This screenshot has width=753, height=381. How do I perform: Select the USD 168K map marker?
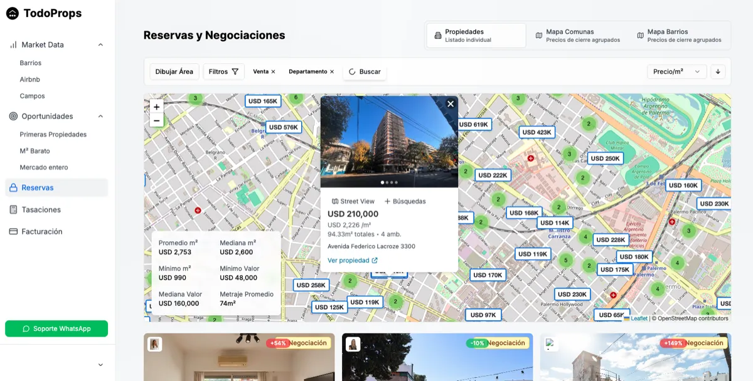[524, 212]
